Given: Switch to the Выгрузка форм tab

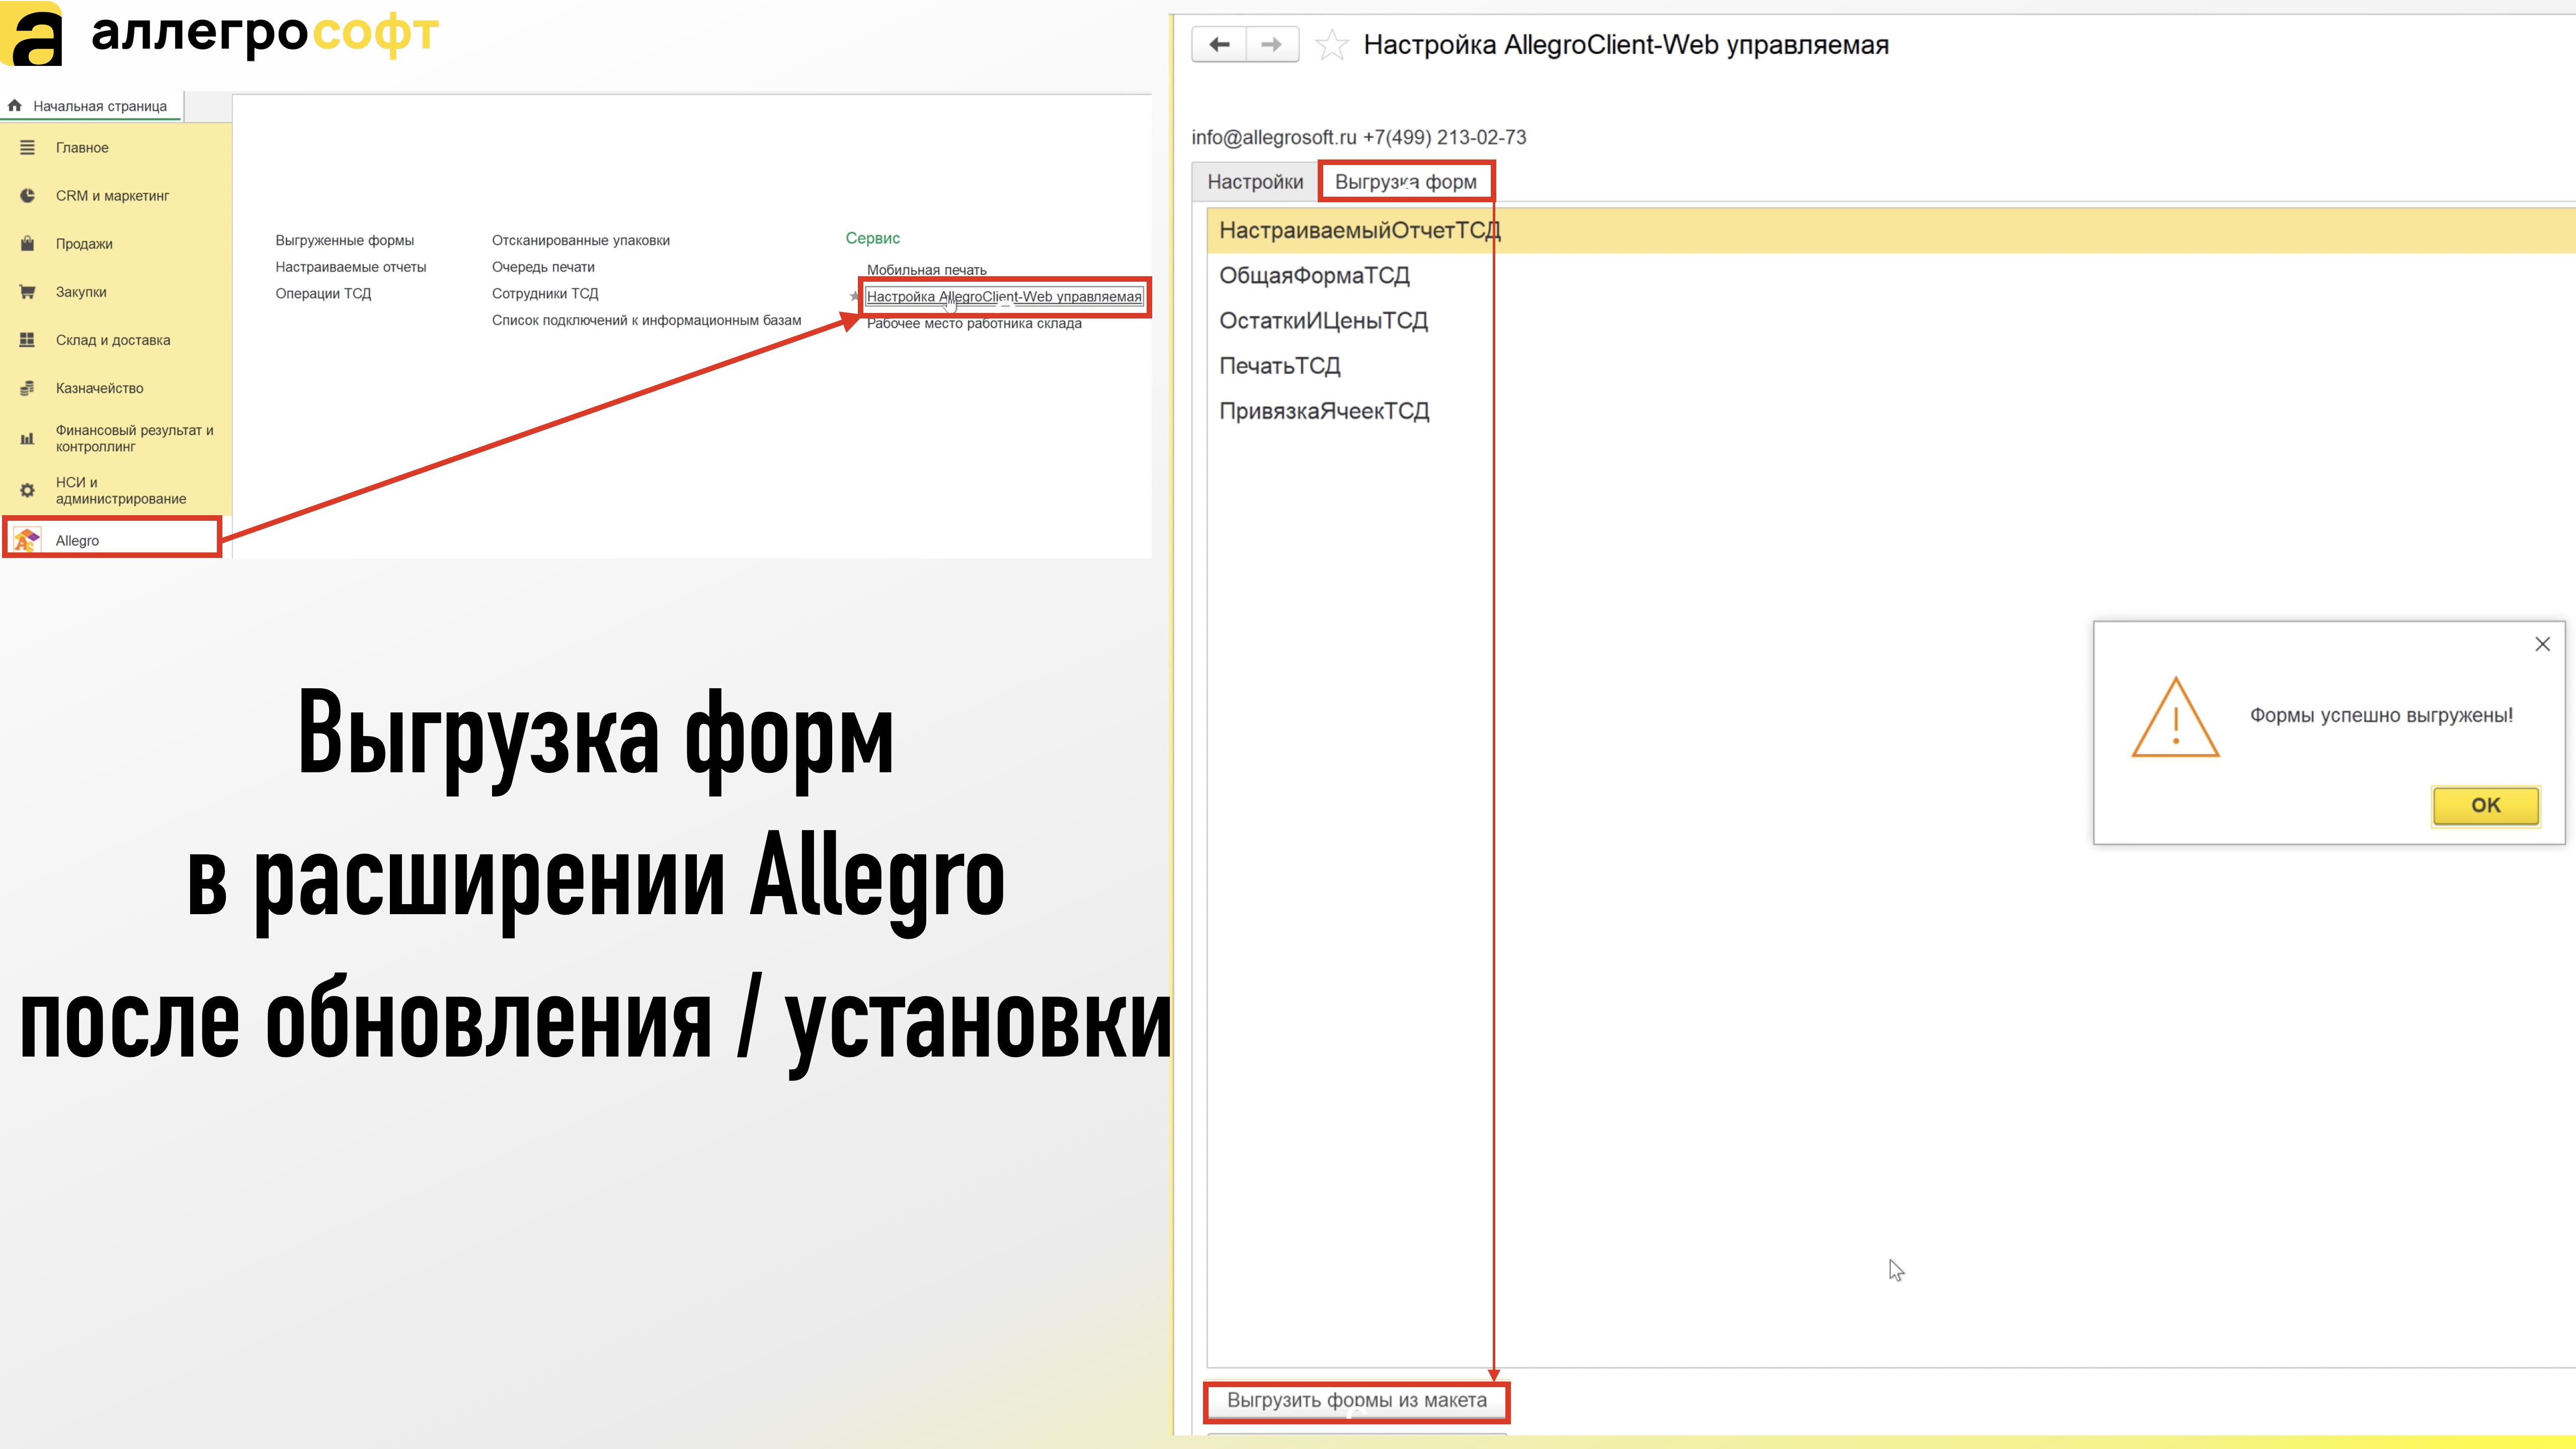Looking at the screenshot, I should pyautogui.click(x=1406, y=182).
